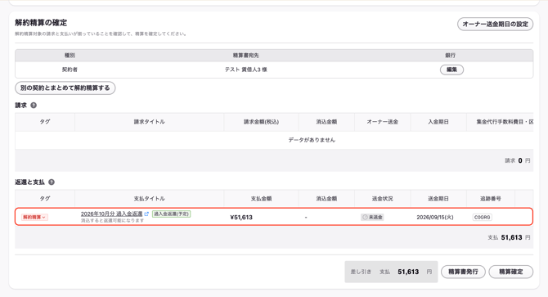Image resolution: width=548 pixels, height=297 pixels.
Task: Click 集金代行手数料費目 column header
Action: click(500, 122)
